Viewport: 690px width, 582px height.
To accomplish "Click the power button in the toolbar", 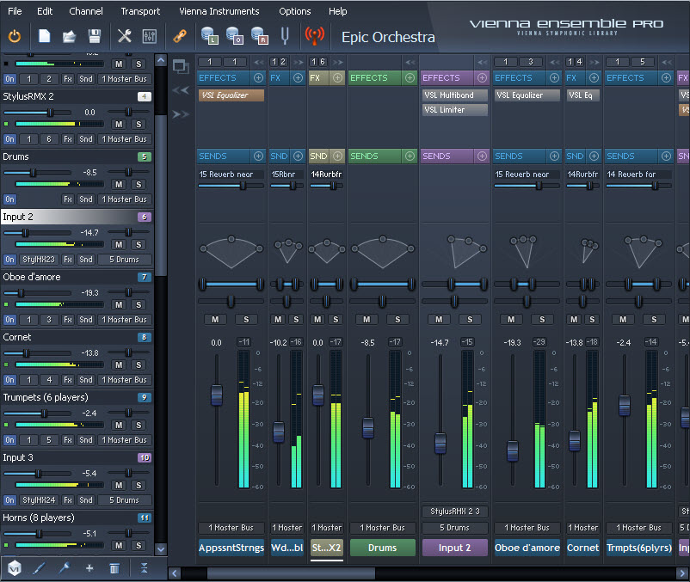I will 15,36.
